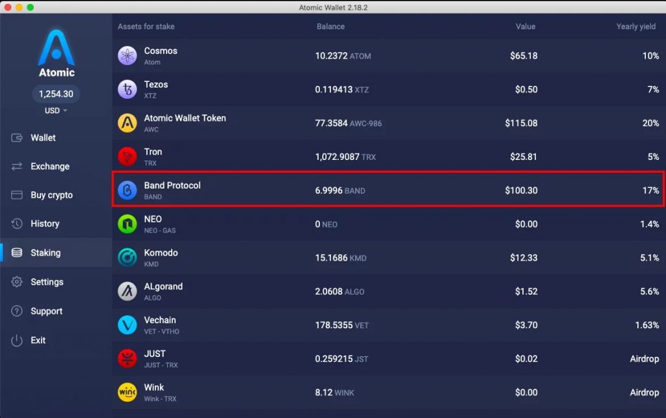Click the Wink coin icon
This screenshot has width=666, height=418.
point(127,392)
